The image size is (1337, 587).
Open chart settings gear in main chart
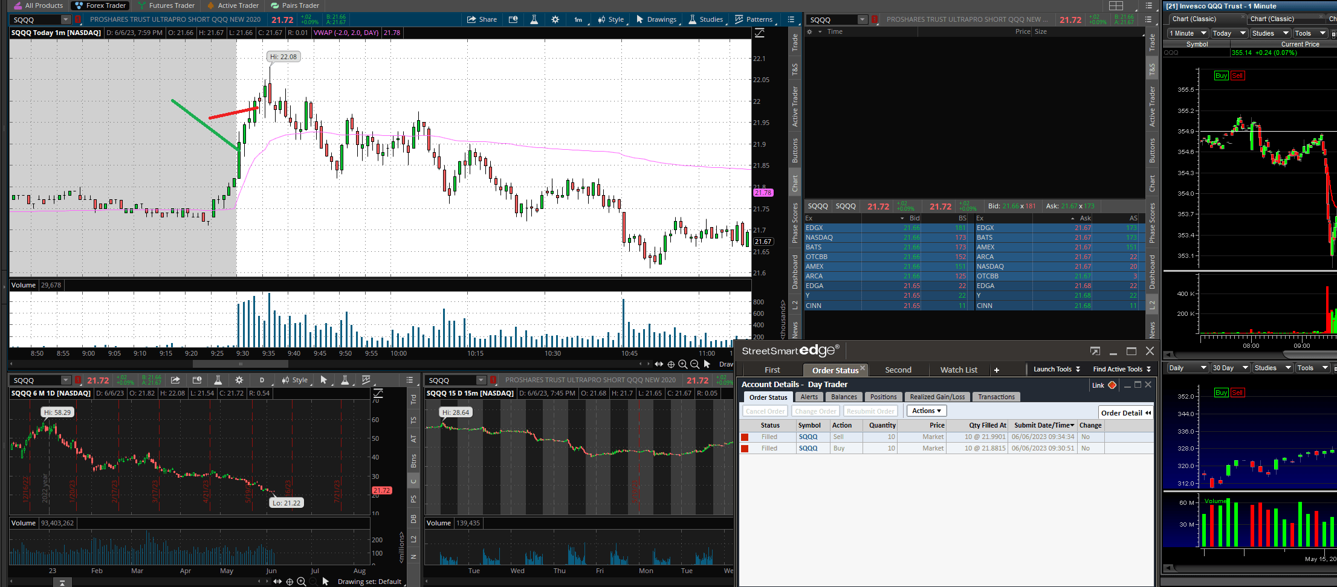point(555,19)
